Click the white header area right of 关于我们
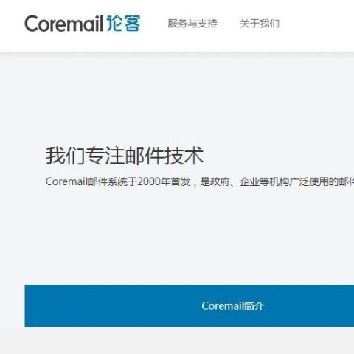The width and height of the screenshot is (354, 354). point(317,24)
